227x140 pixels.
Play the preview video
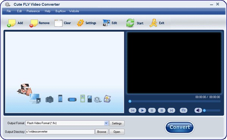click(142, 111)
